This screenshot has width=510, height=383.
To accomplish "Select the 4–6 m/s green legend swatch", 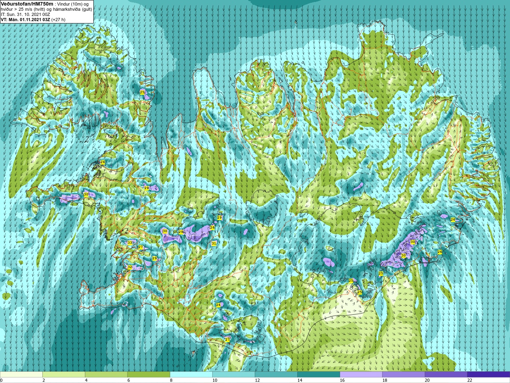I will (x=106, y=375).
